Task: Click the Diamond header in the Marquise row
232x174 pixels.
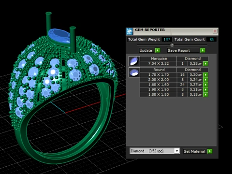Action: pos(192,58)
